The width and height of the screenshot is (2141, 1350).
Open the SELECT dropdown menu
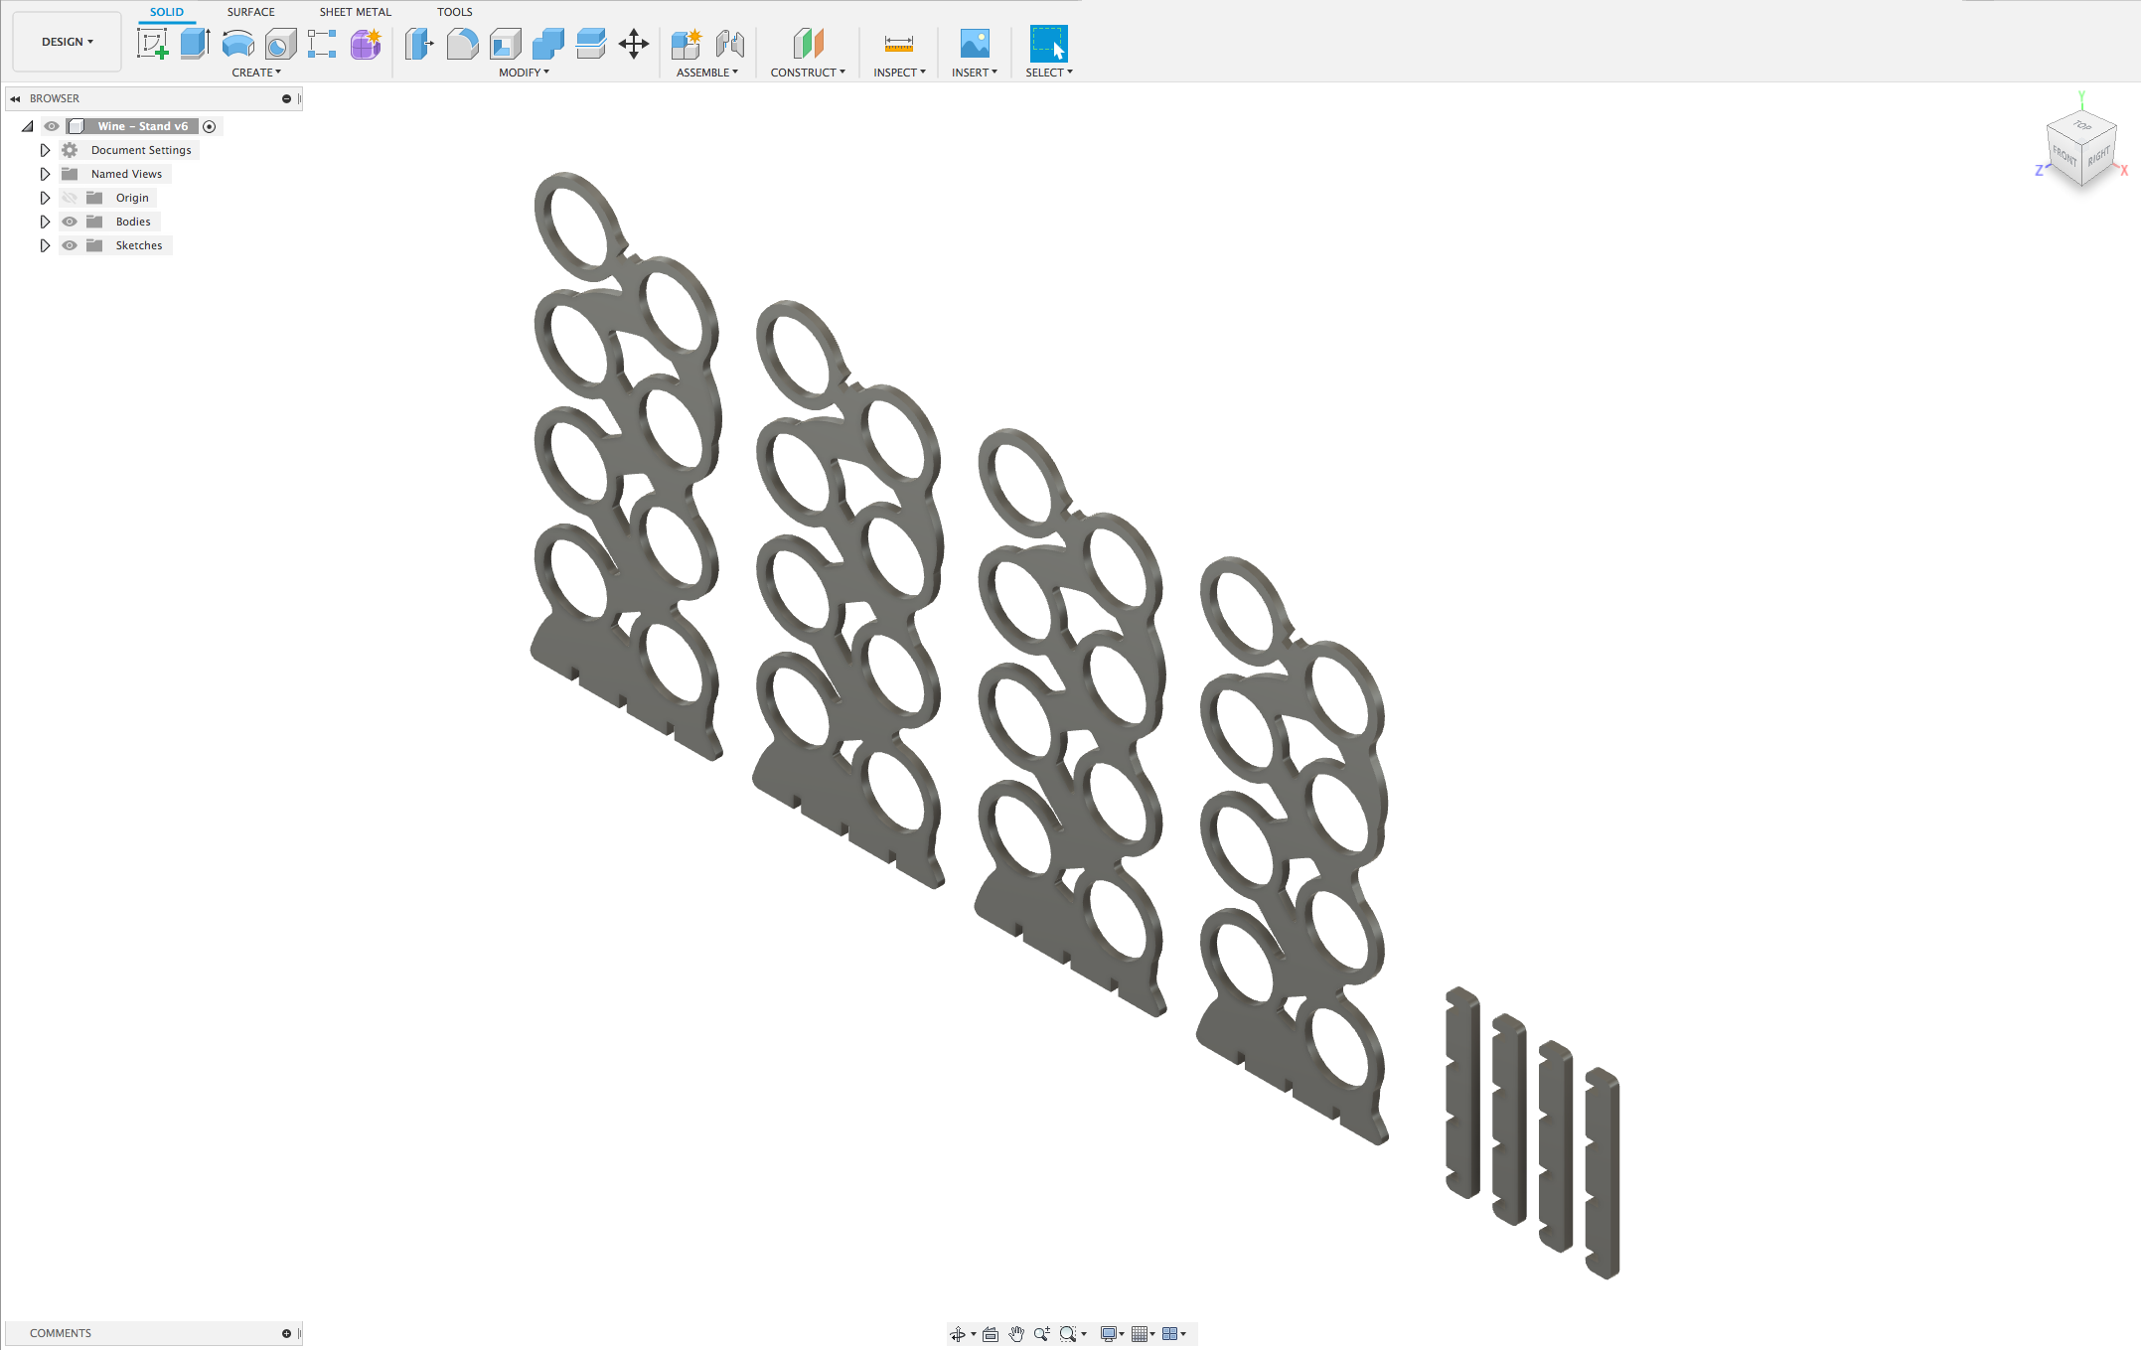(1049, 73)
